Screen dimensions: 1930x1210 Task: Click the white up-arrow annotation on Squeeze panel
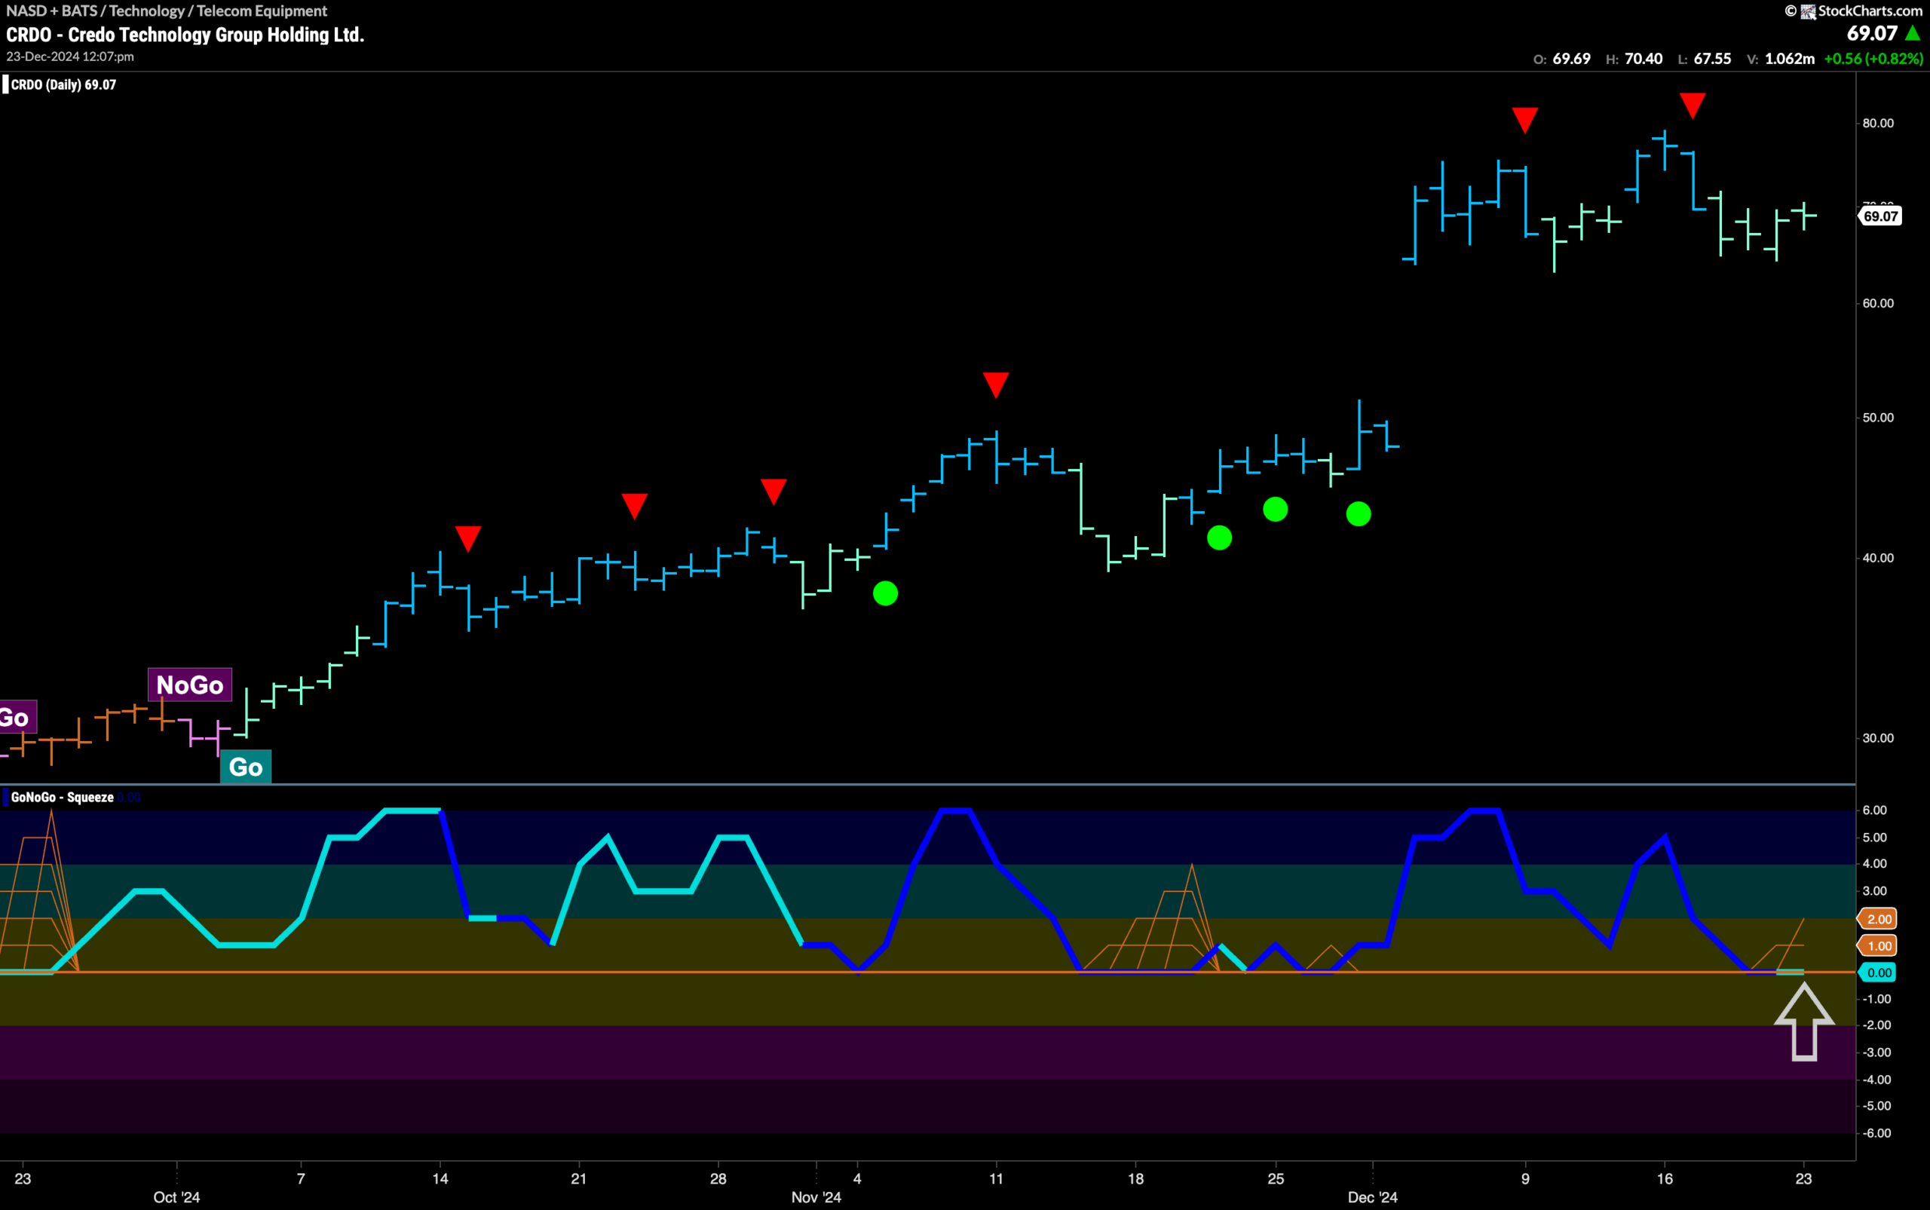click(x=1803, y=1022)
